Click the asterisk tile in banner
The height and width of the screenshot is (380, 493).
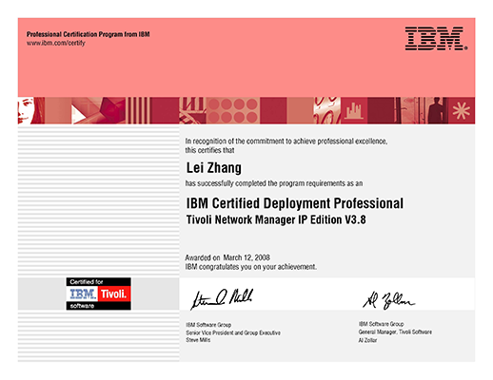462,110
